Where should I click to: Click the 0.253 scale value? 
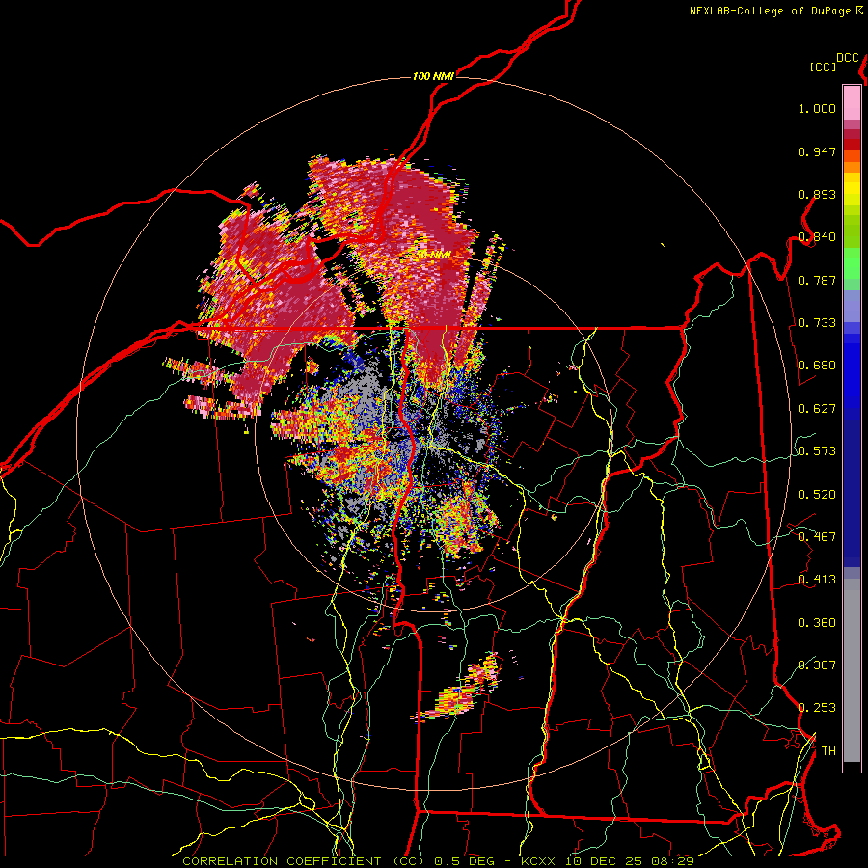[x=817, y=708]
